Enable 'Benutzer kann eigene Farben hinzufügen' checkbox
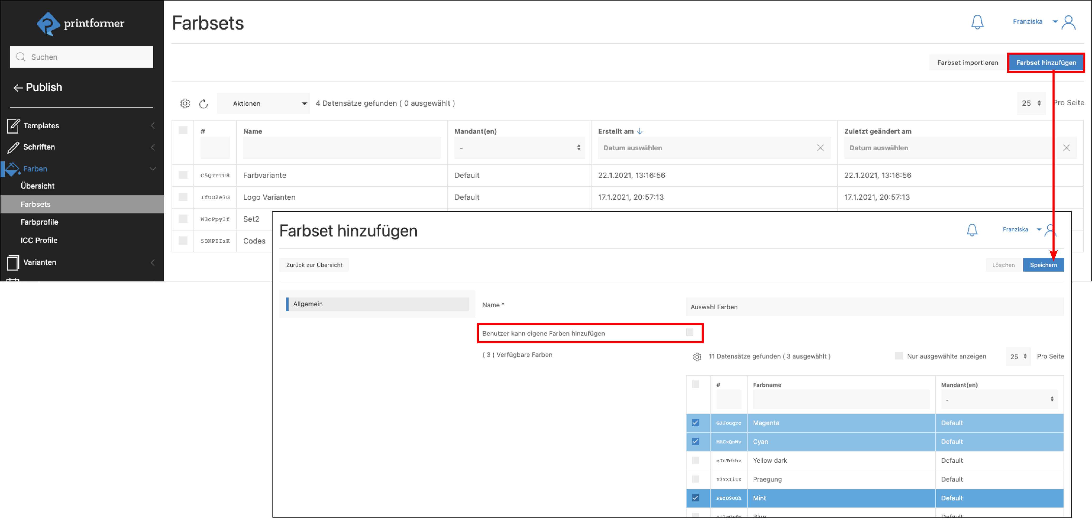 689,332
